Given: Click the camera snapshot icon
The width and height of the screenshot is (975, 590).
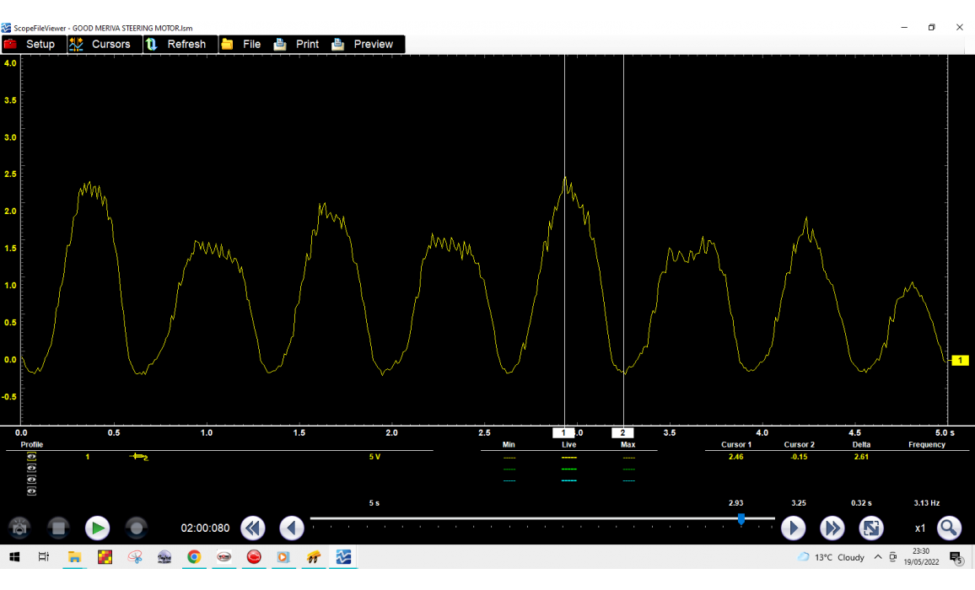Looking at the screenshot, I should coord(20,528).
